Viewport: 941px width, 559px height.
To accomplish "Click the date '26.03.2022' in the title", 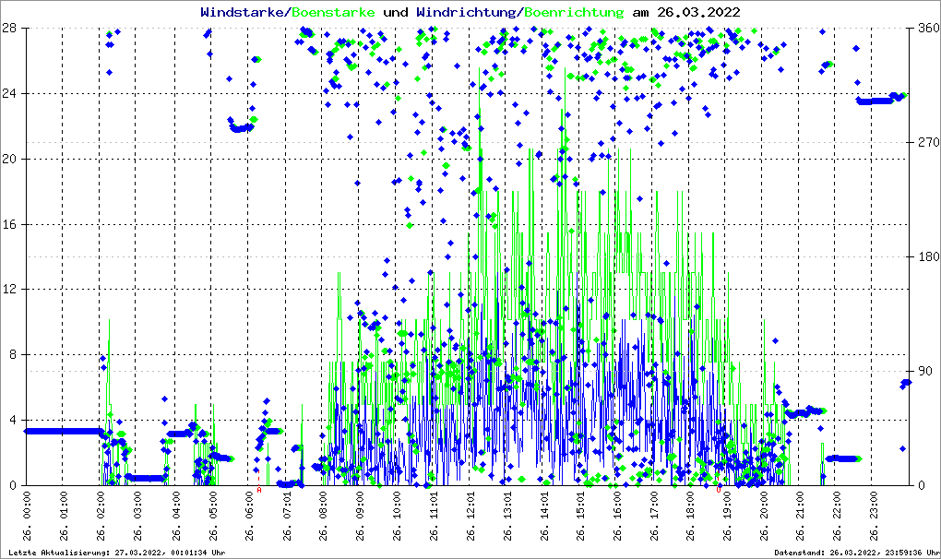I will click(697, 12).
